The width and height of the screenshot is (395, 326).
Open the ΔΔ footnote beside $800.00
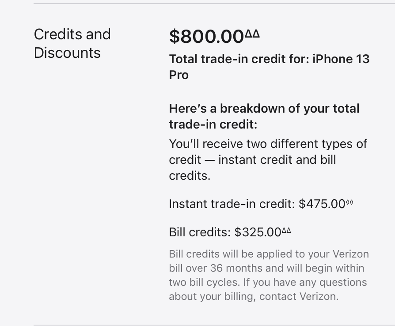coord(252,34)
